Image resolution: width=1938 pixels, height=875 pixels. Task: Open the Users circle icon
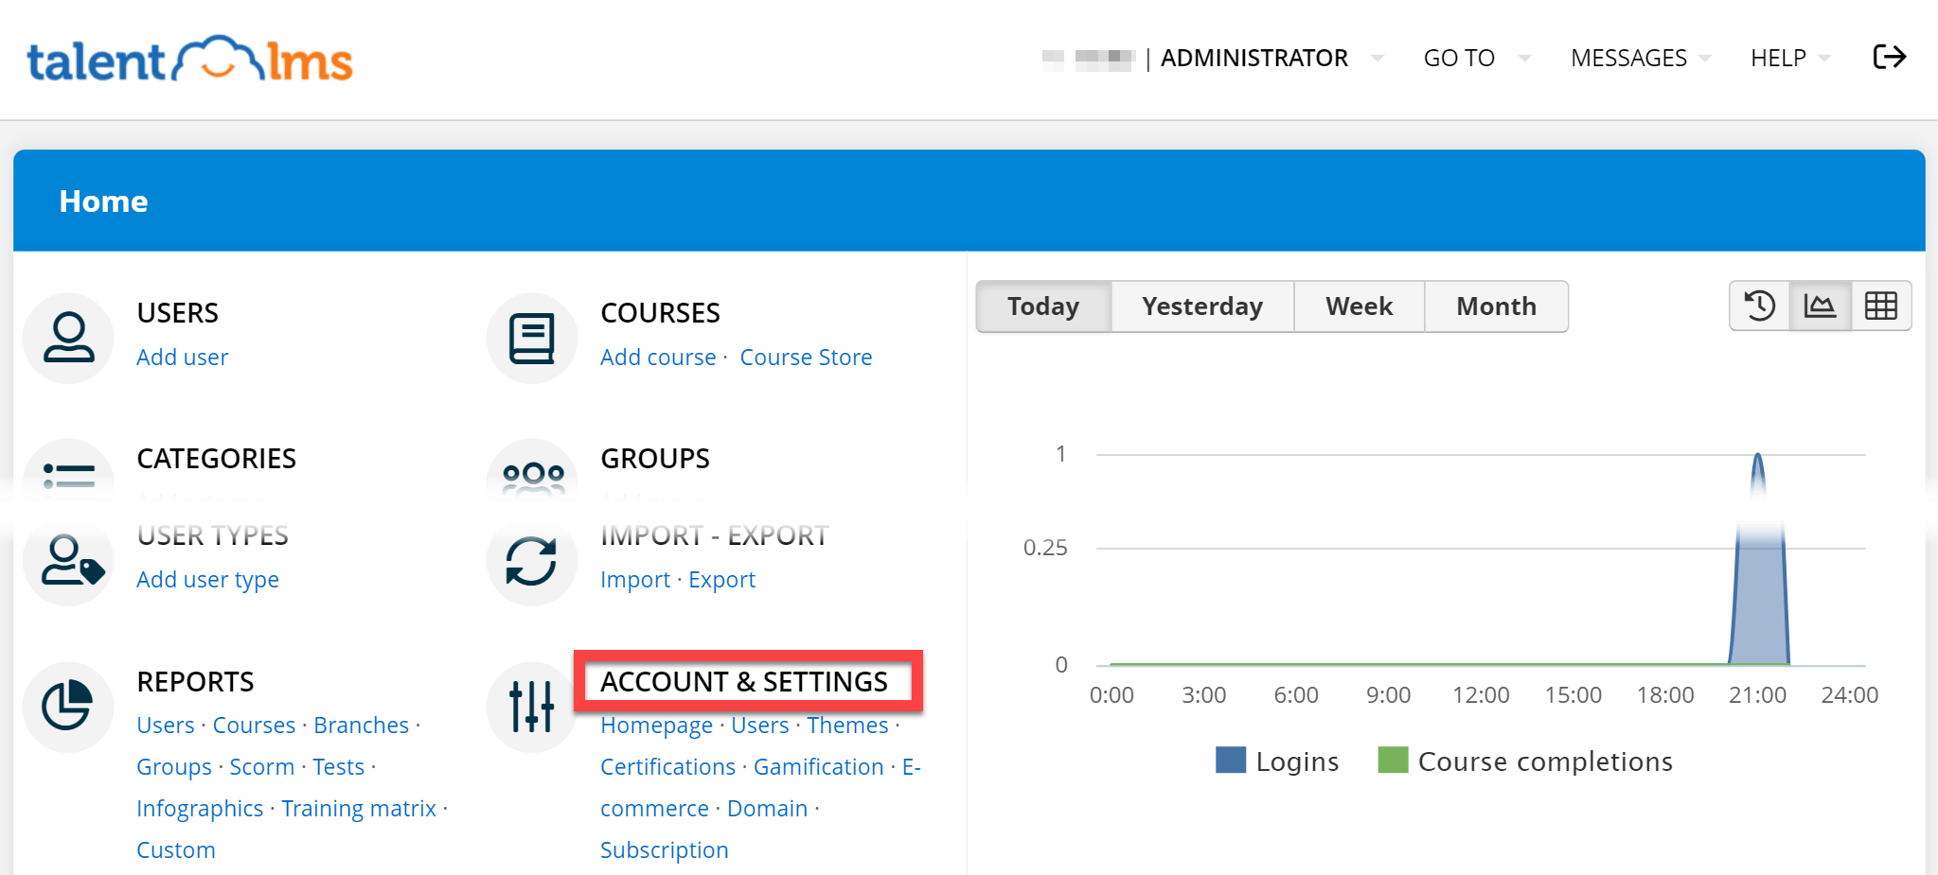[x=68, y=338]
